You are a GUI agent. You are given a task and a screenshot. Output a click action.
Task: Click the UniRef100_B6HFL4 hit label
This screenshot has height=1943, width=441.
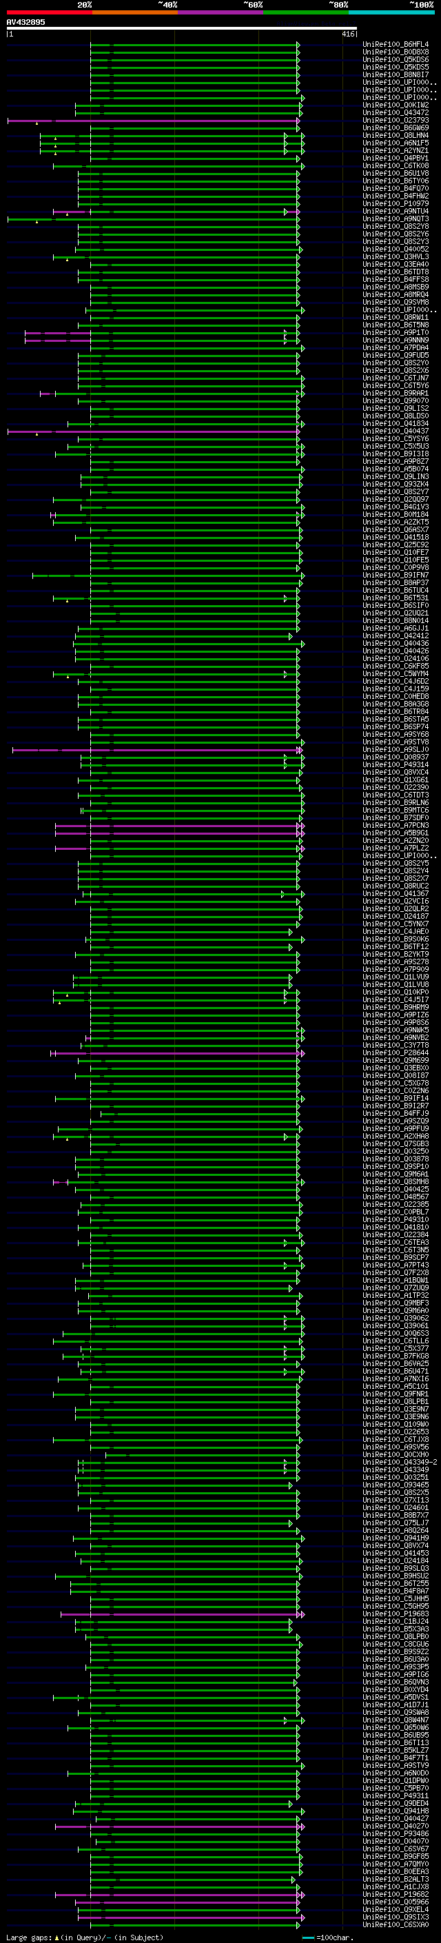396,45
